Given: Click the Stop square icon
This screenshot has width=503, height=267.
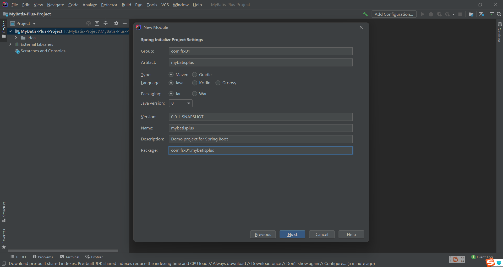Looking at the screenshot, I should click(460, 14).
